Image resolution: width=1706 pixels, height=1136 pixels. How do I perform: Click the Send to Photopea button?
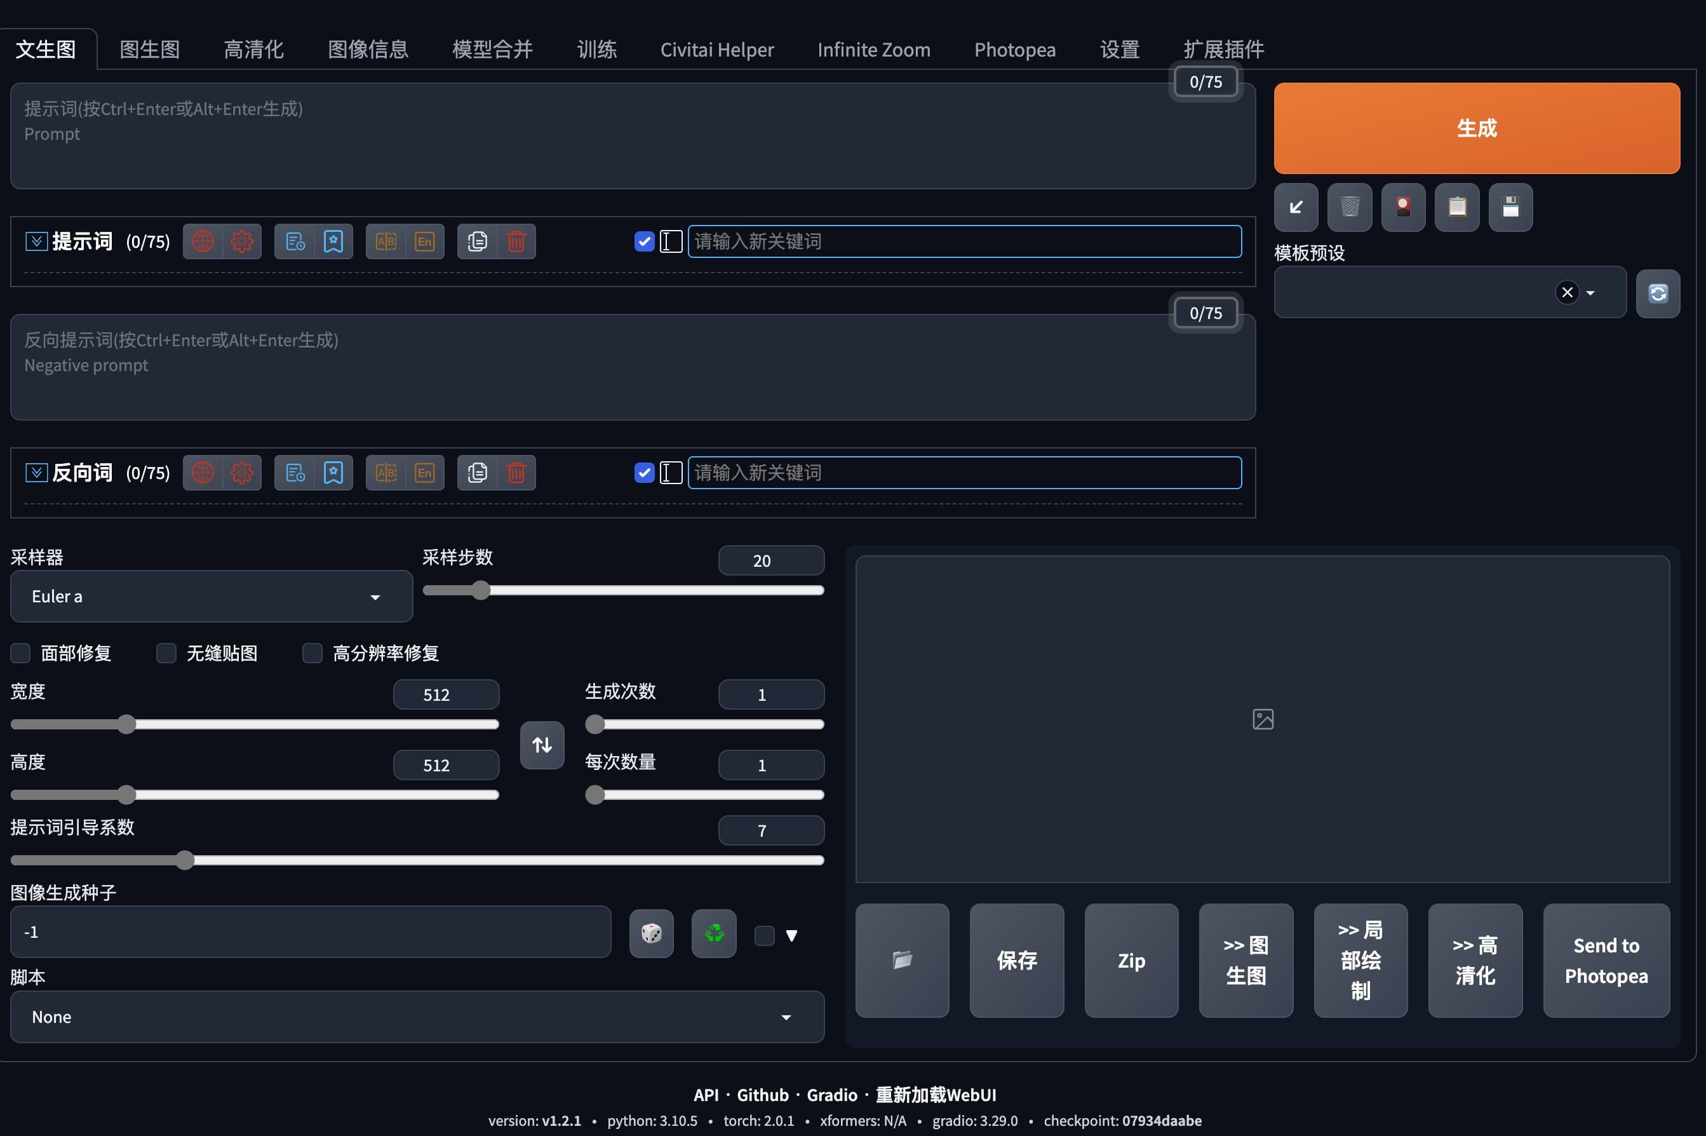[x=1606, y=960]
